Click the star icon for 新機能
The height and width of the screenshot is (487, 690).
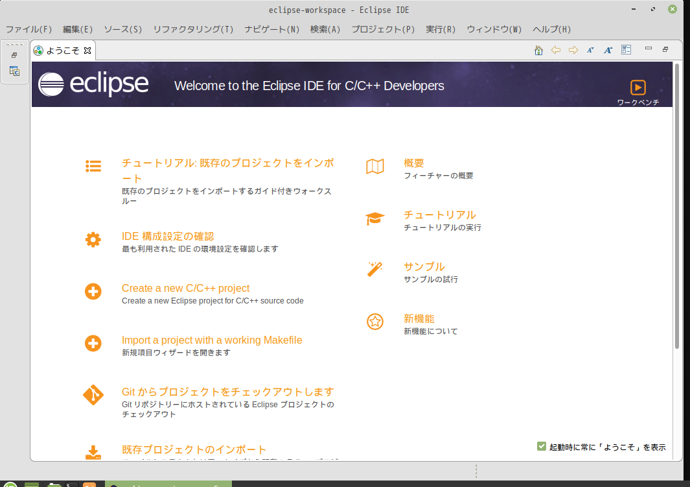pos(375,322)
